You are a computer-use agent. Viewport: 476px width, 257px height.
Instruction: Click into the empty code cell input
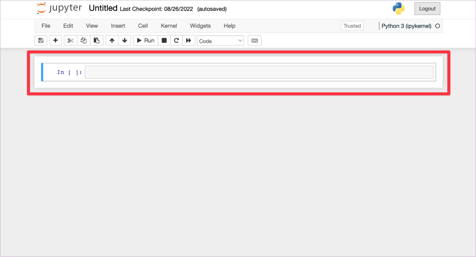click(x=259, y=72)
